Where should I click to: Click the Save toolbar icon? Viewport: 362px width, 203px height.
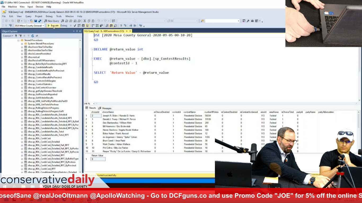point(36,21)
